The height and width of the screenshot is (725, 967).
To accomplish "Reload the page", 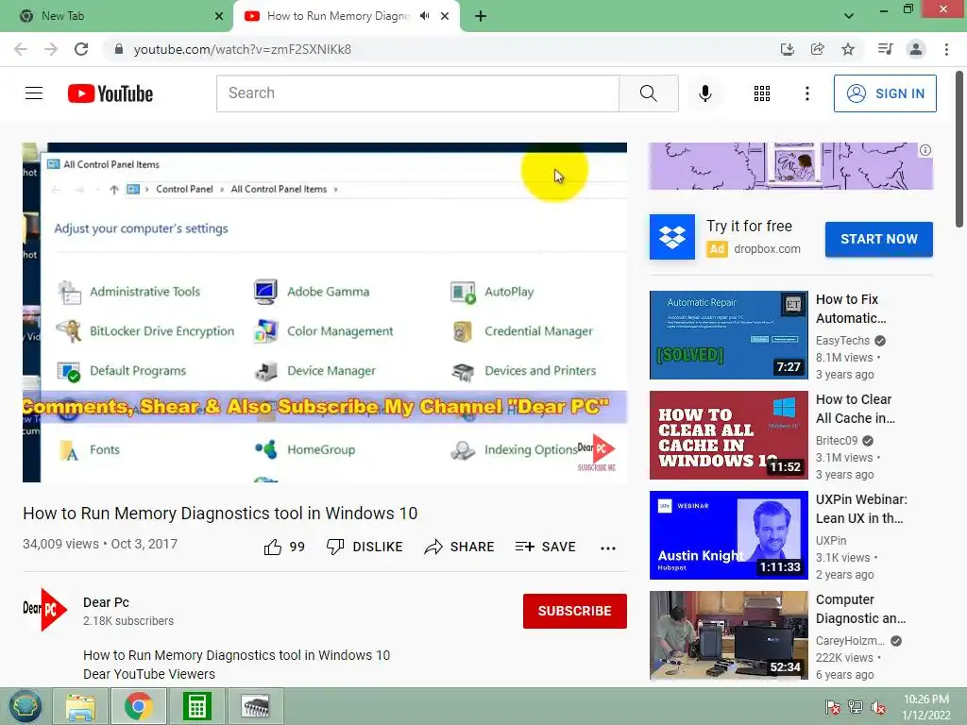I will click(x=81, y=49).
